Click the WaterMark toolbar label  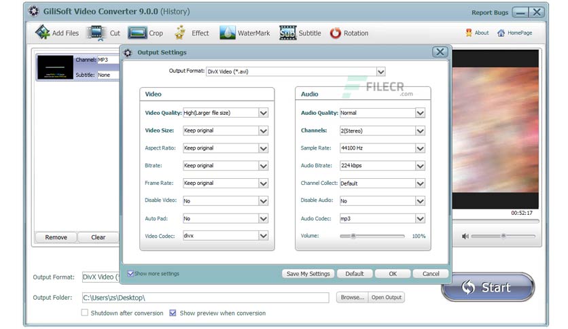[x=253, y=33]
